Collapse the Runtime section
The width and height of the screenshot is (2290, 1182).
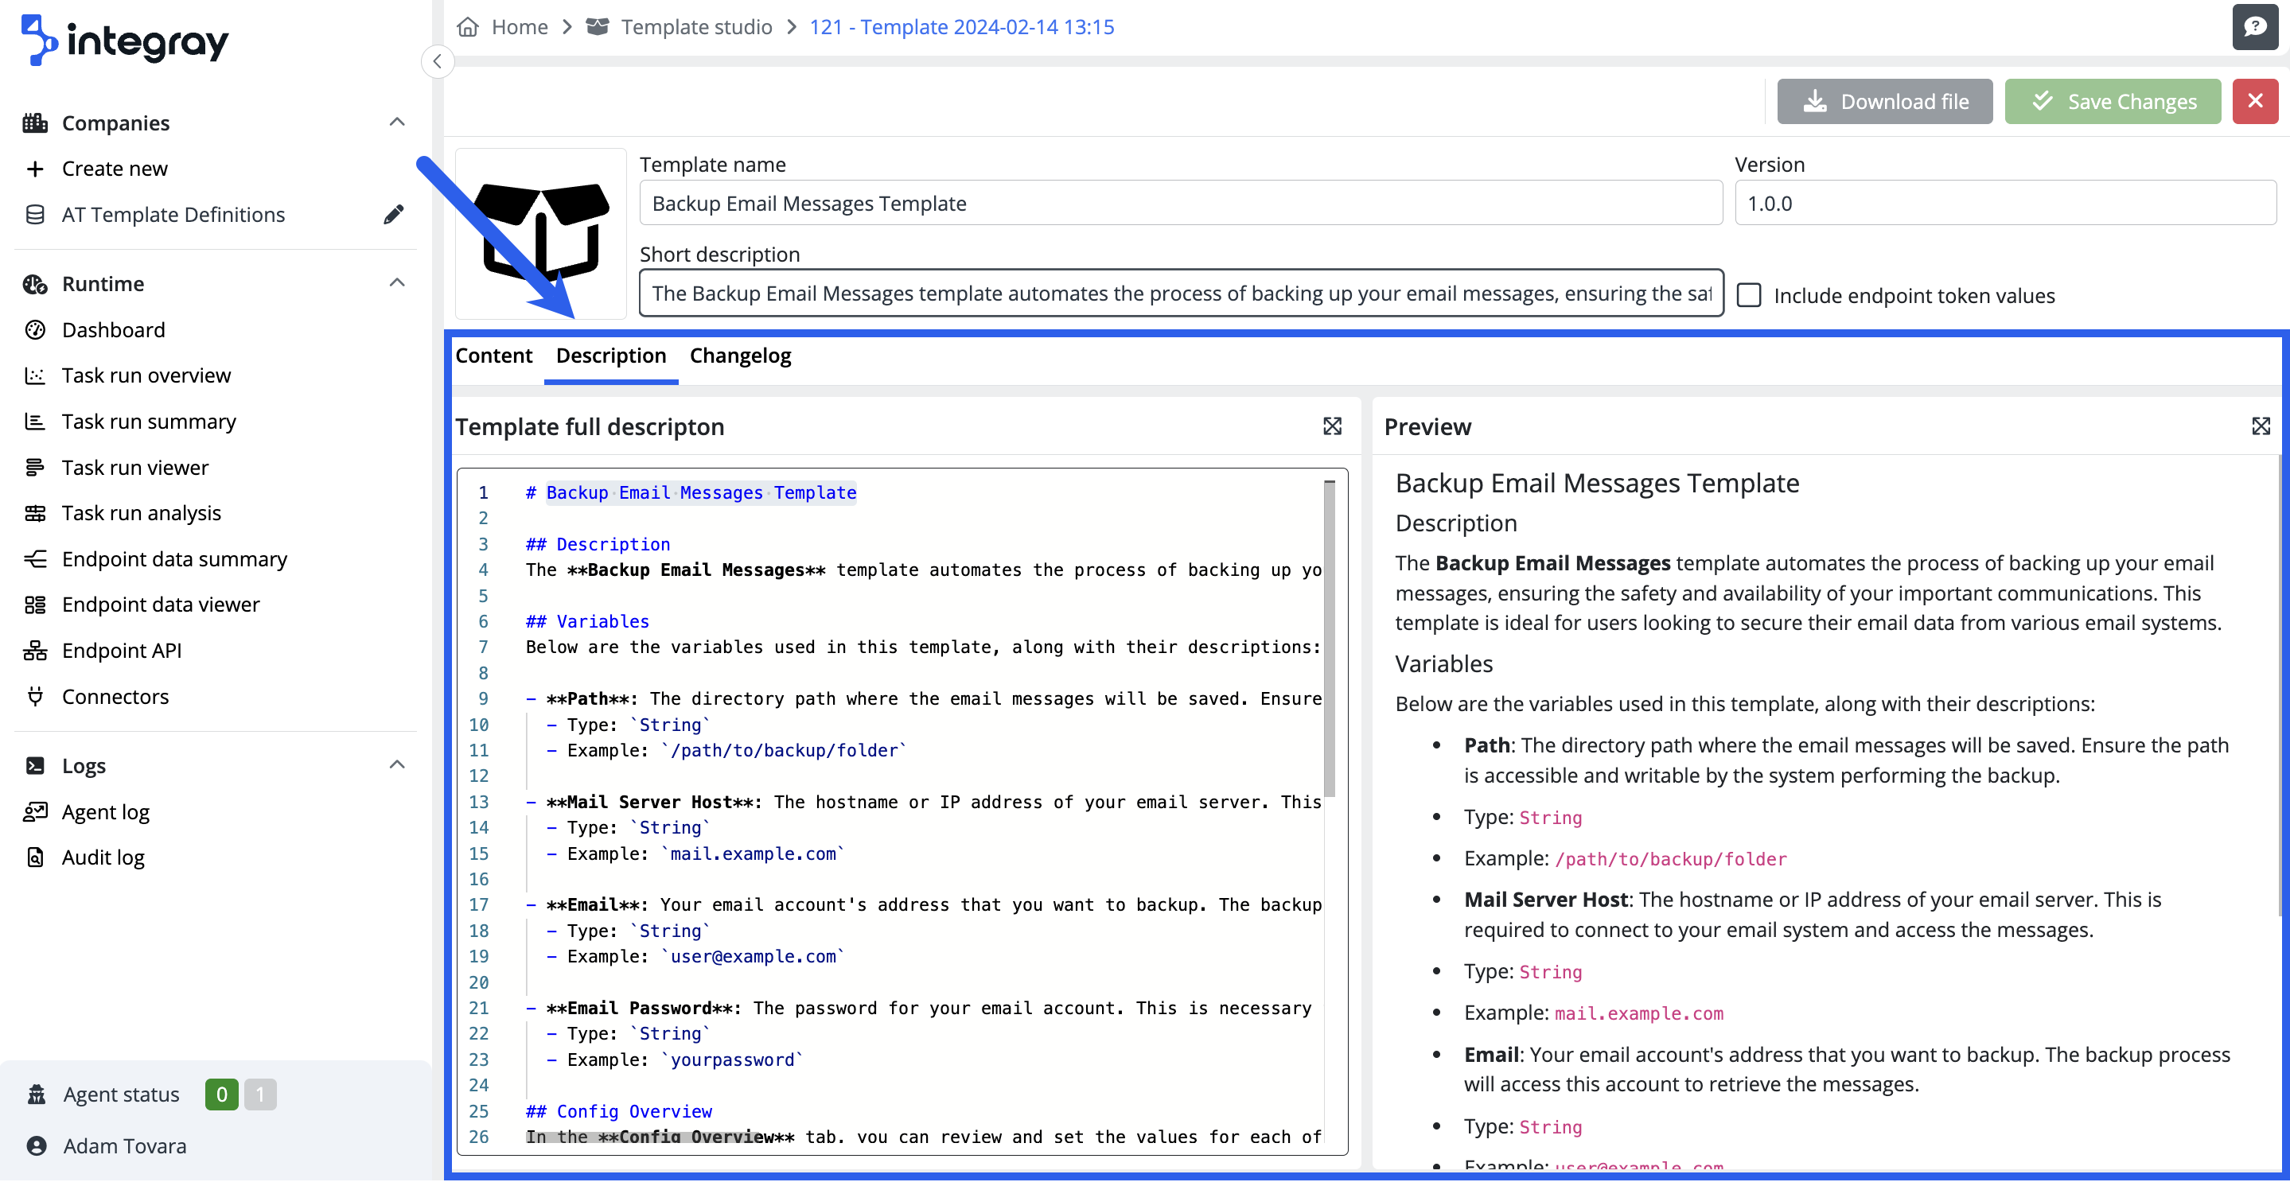click(397, 282)
